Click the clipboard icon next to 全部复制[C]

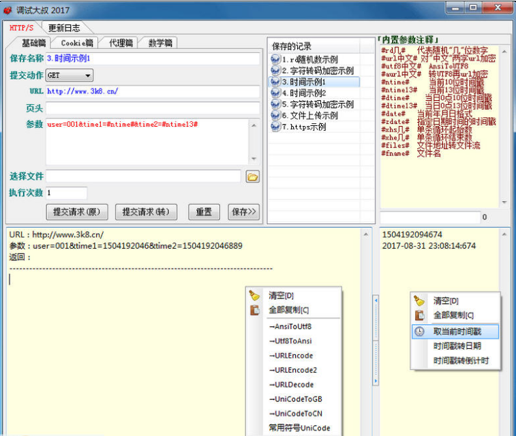point(255,310)
